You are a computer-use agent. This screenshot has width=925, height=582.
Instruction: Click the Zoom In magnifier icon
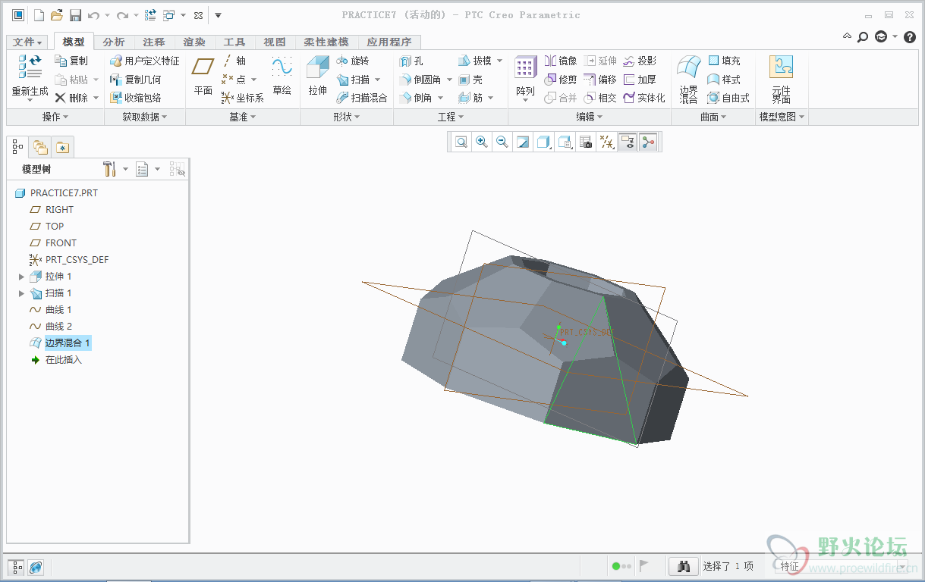point(481,142)
